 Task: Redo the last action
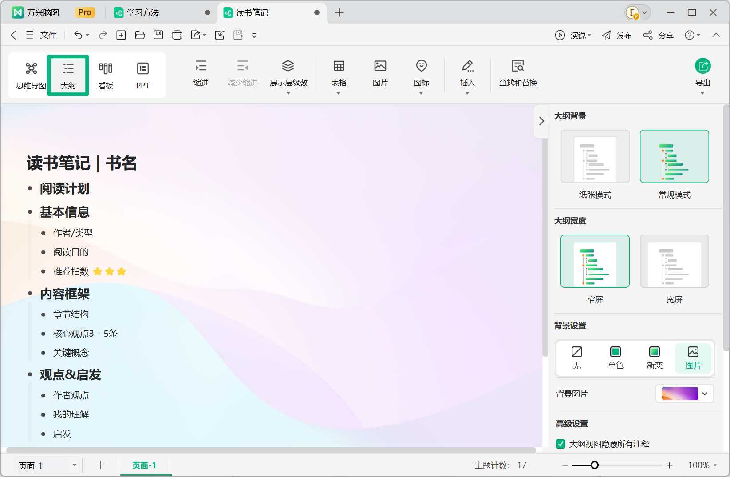[x=103, y=35]
